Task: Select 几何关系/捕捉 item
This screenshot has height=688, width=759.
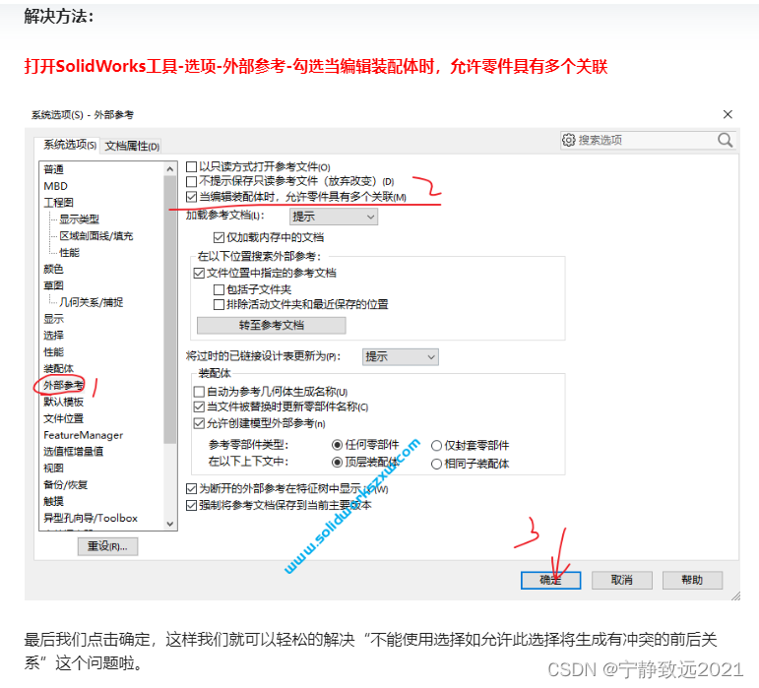Action: coord(91,302)
